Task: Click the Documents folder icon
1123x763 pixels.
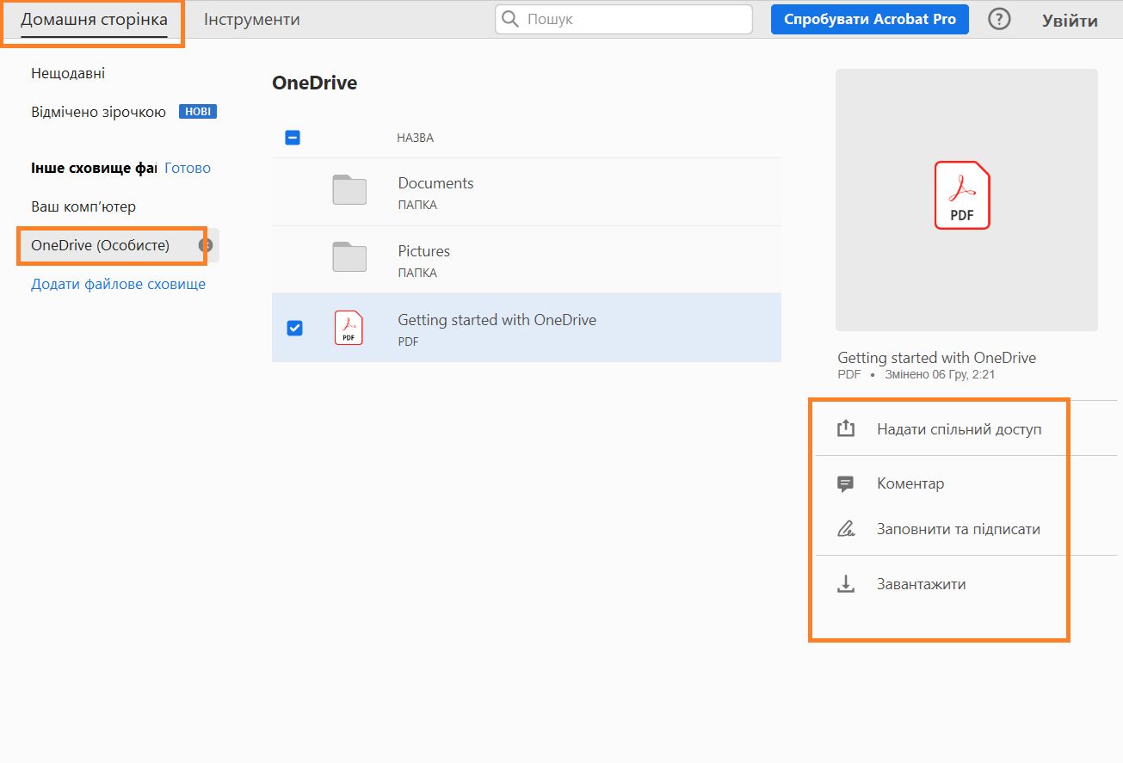Action: (x=349, y=188)
